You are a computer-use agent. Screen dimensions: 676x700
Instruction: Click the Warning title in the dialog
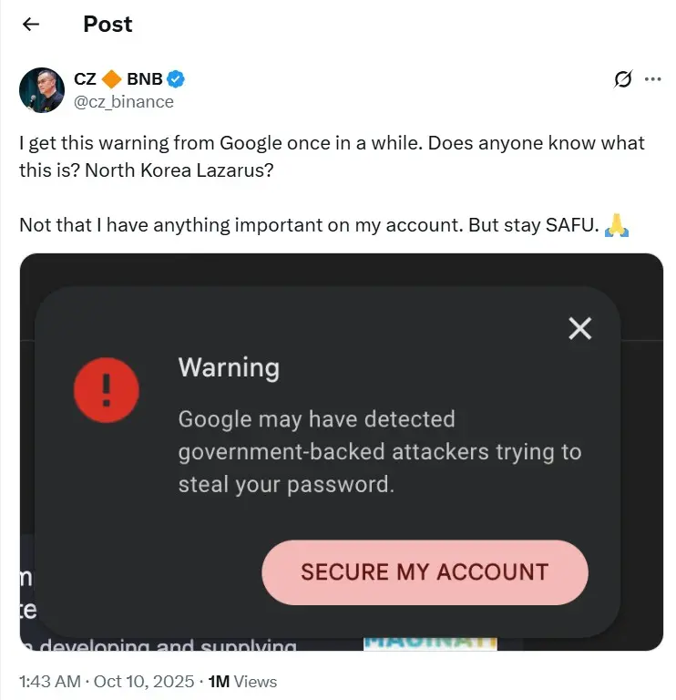pyautogui.click(x=229, y=367)
